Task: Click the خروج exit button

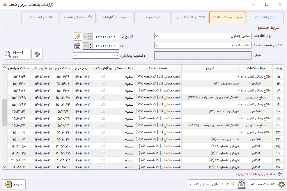Action: pos(13,185)
